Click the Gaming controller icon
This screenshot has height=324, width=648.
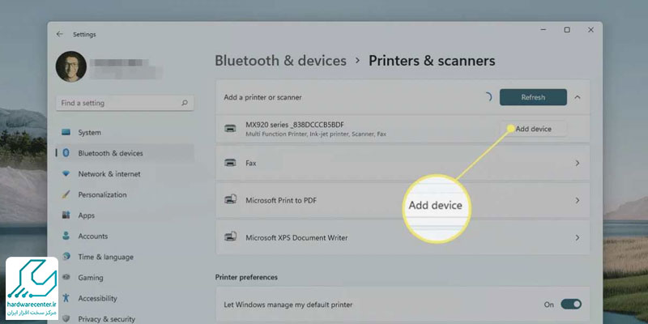coord(66,278)
